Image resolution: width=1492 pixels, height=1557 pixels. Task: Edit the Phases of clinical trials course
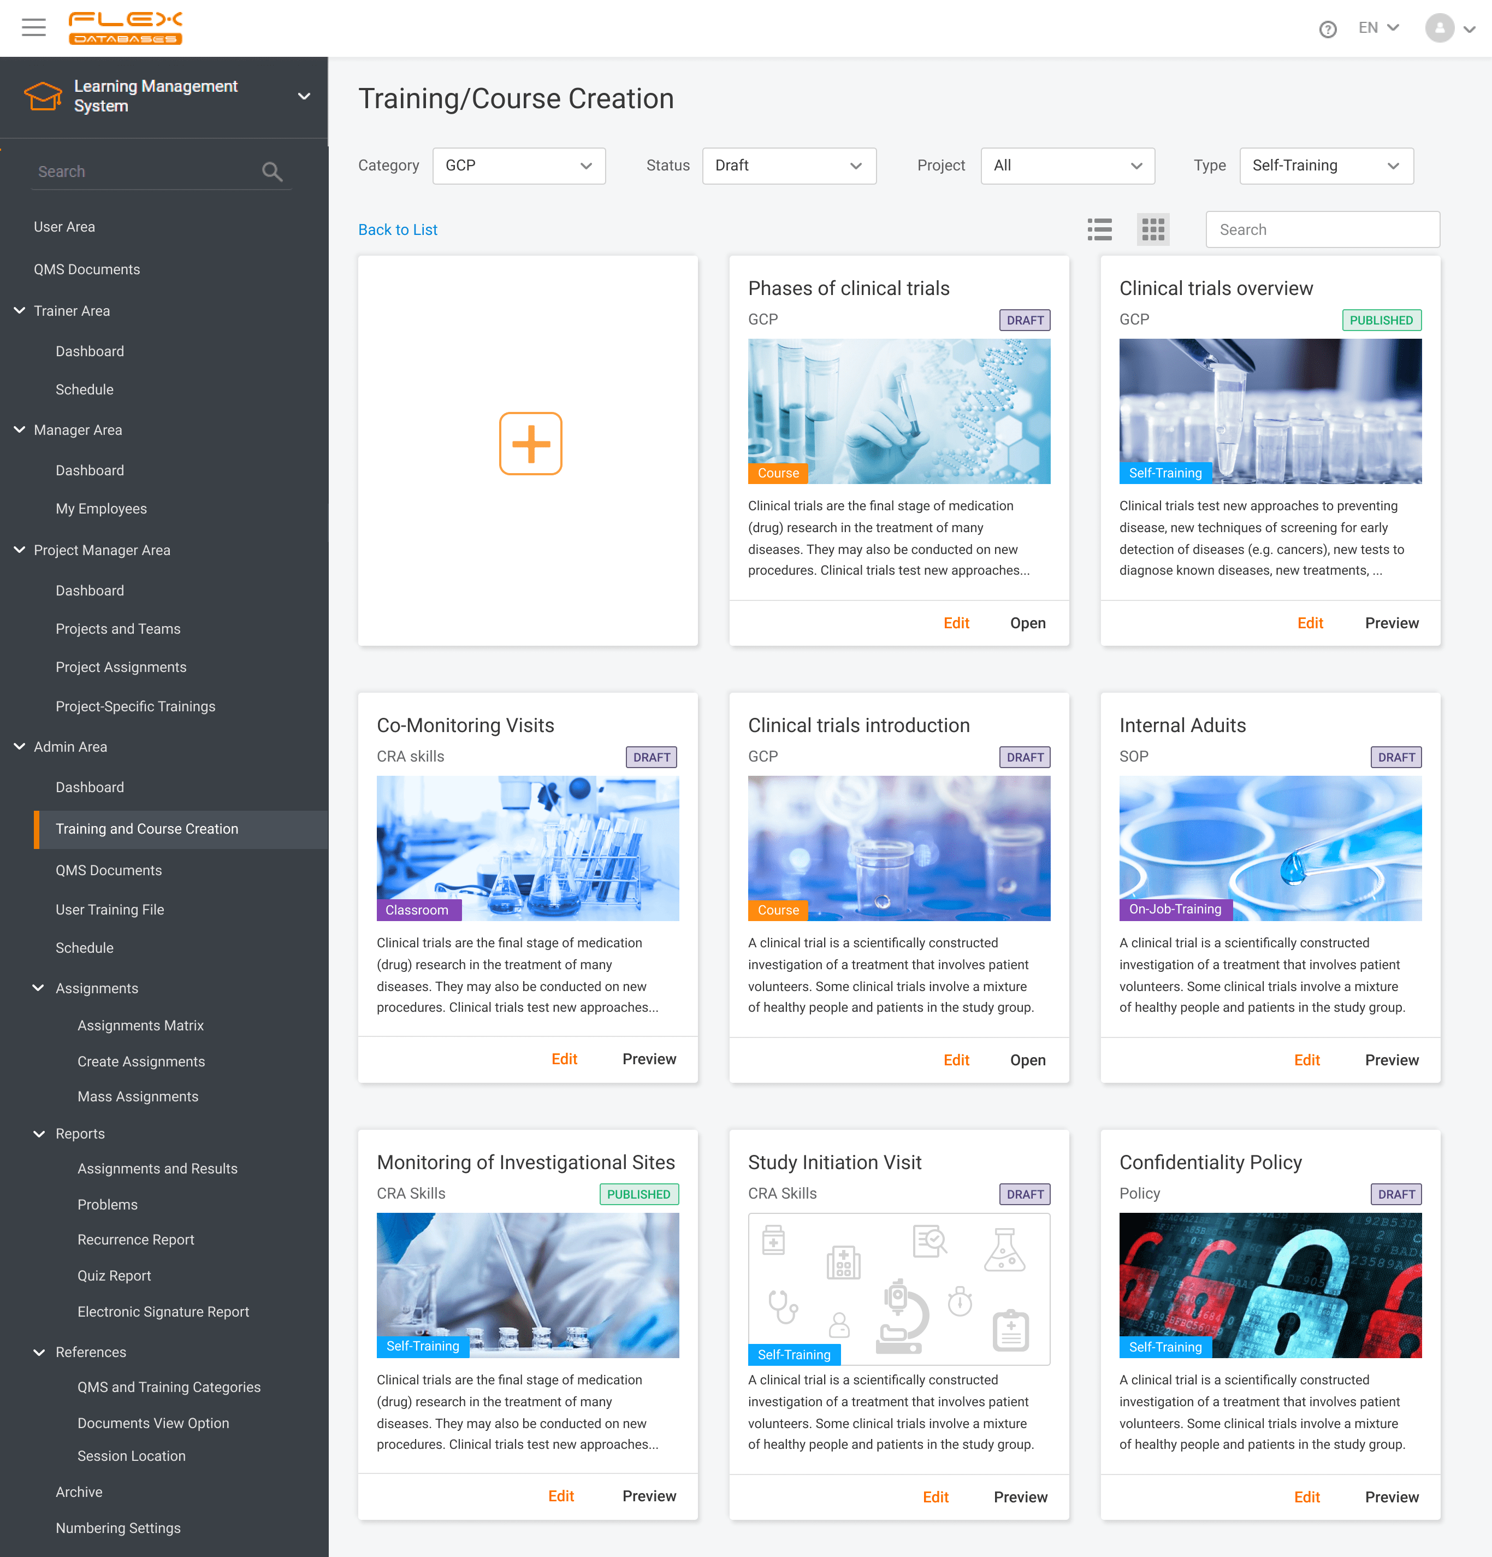coord(956,623)
